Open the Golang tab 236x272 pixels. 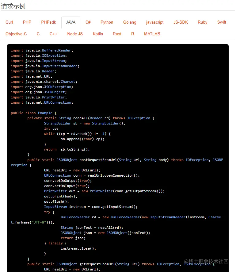coord(130,22)
